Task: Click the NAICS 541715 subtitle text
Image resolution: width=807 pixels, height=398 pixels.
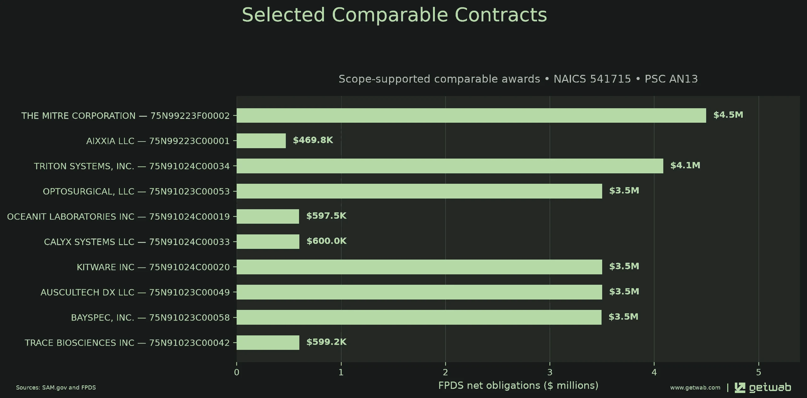Action: point(592,79)
